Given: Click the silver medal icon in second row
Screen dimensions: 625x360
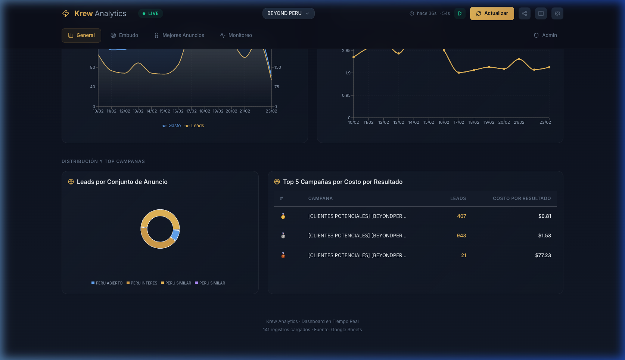Looking at the screenshot, I should click(x=283, y=236).
